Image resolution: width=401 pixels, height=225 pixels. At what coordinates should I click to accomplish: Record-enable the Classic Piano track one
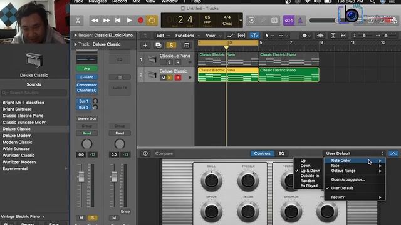tap(178, 62)
